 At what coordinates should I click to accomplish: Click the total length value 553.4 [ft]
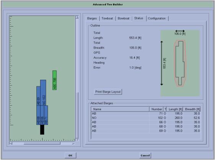pyautogui.click(x=135, y=38)
